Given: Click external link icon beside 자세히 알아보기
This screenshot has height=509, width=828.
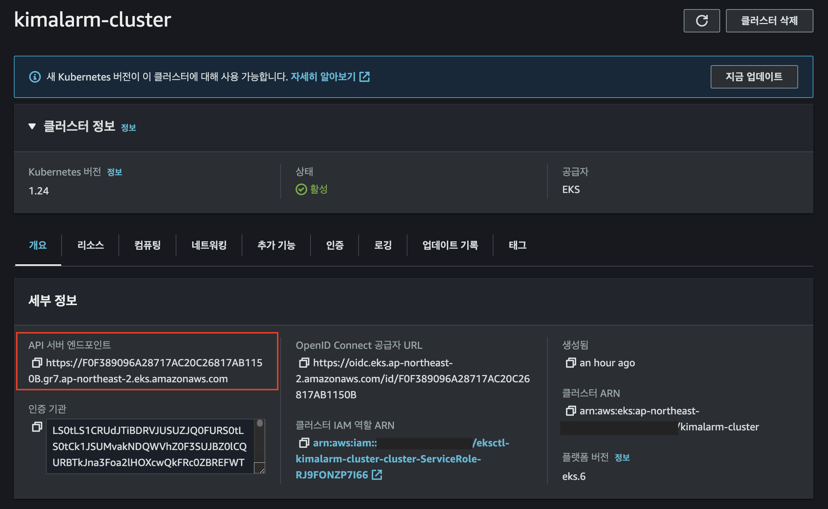Looking at the screenshot, I should pyautogui.click(x=364, y=76).
